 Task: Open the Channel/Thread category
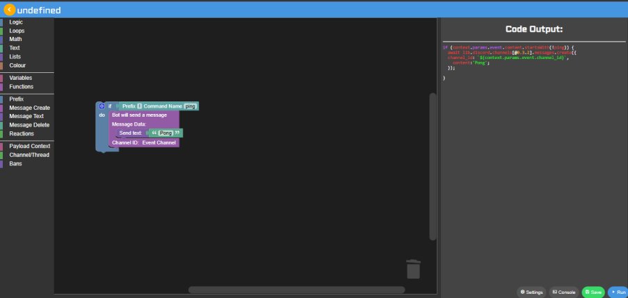[x=29, y=155]
